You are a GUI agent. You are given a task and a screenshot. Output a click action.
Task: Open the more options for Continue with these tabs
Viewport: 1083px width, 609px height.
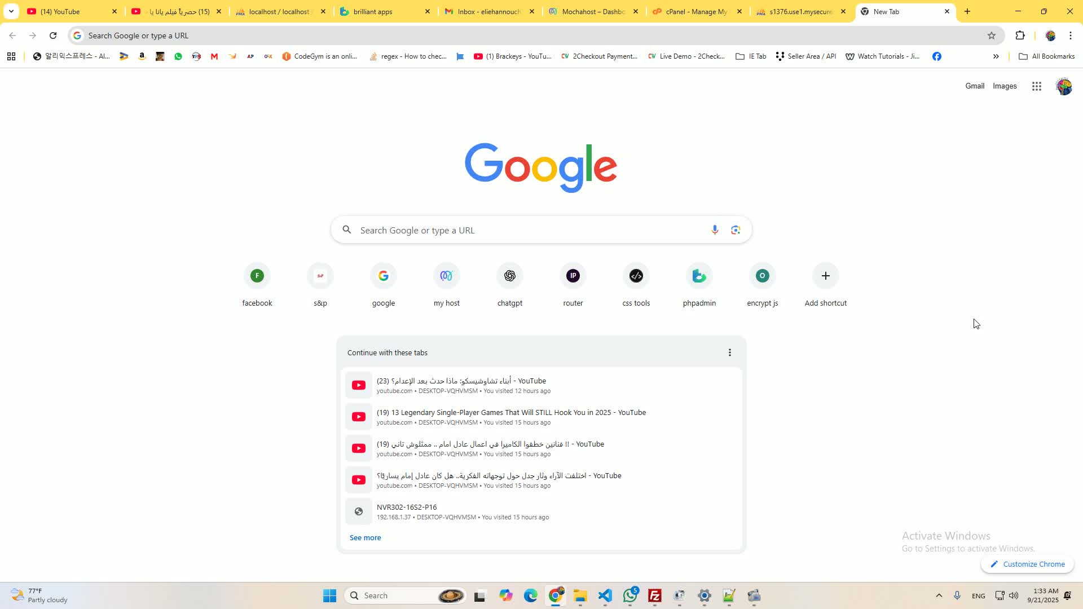click(730, 352)
